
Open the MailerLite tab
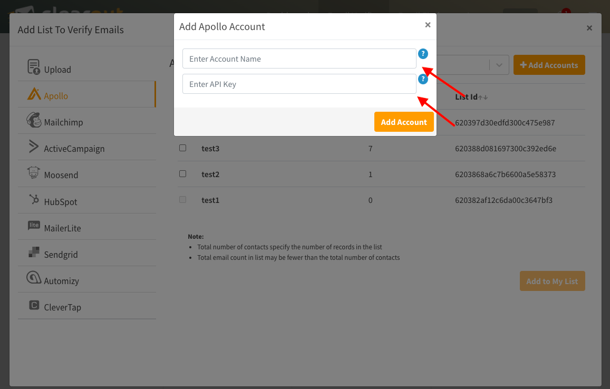point(87,227)
